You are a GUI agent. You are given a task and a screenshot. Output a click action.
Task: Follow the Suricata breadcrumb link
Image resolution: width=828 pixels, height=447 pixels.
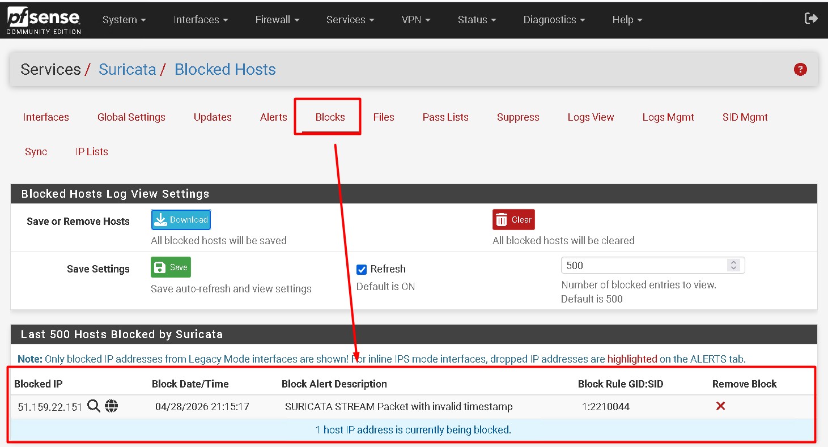[x=127, y=69]
